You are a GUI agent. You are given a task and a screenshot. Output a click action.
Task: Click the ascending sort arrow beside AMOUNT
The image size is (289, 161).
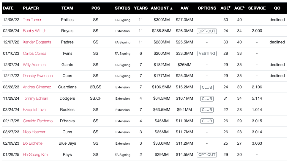point(171,8)
